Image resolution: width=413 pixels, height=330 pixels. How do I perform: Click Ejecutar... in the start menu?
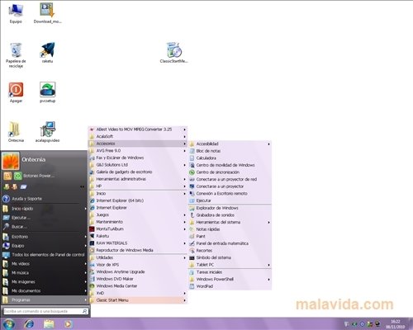45,218
